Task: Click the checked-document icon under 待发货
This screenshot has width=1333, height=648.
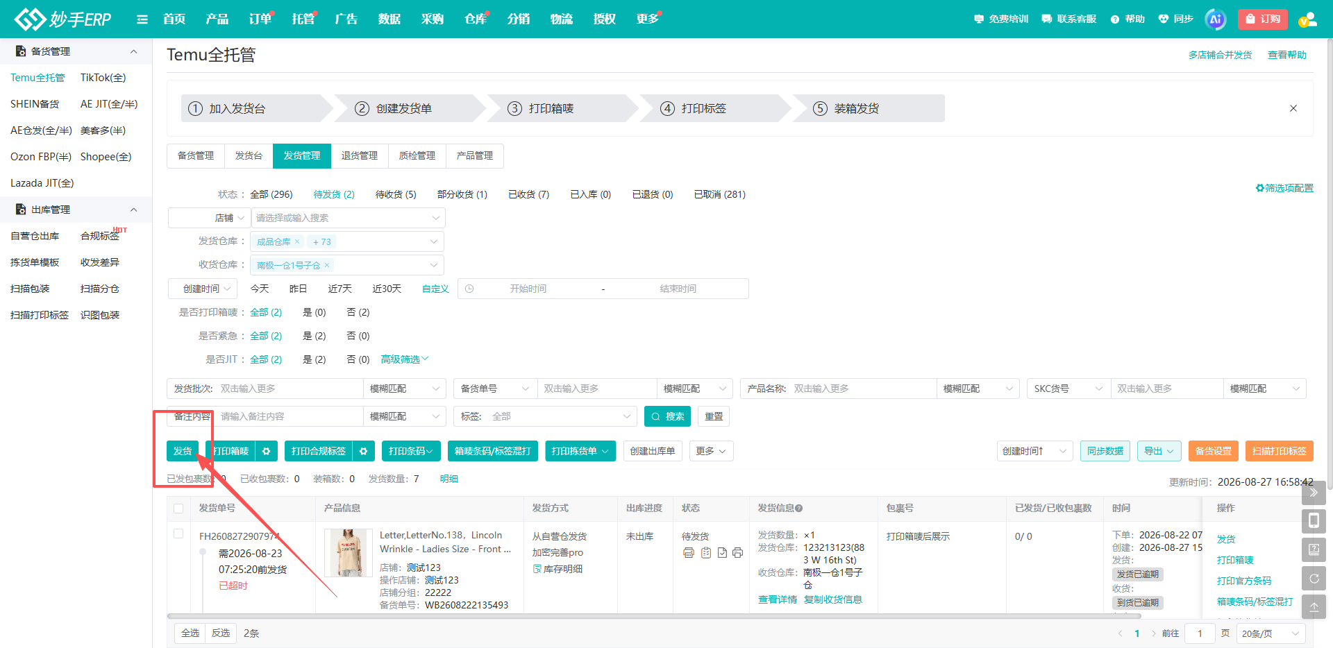Action: coord(722,553)
